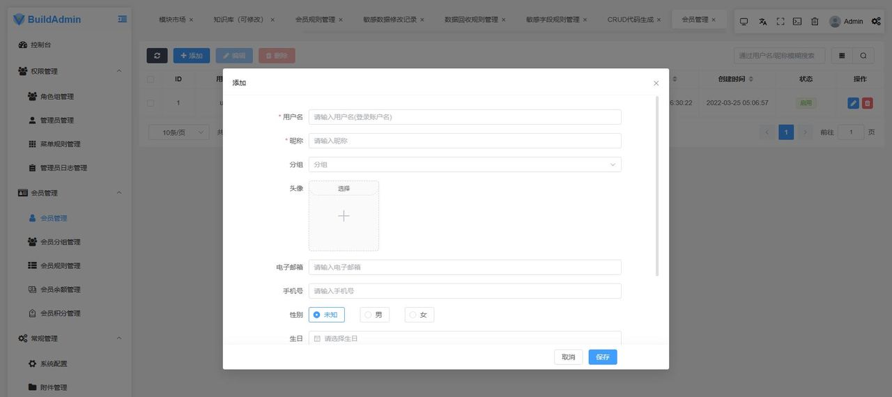The width and height of the screenshot is (892, 397).
Task: Switch to 会员规则管理 tab
Action: point(315,20)
